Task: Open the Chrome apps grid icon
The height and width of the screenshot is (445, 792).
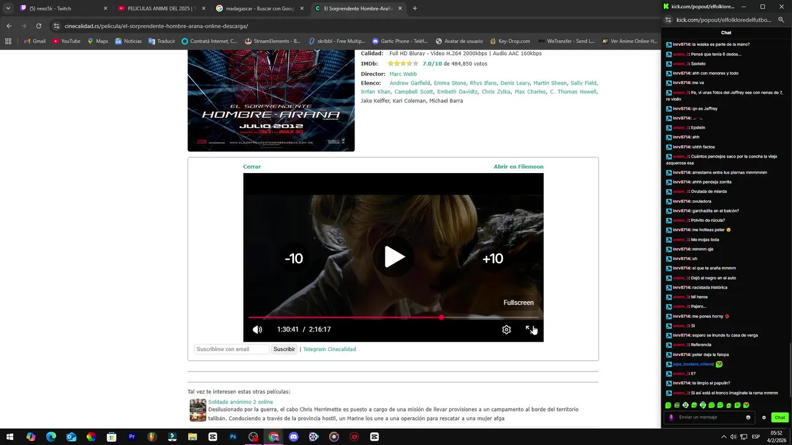Action: (8, 41)
